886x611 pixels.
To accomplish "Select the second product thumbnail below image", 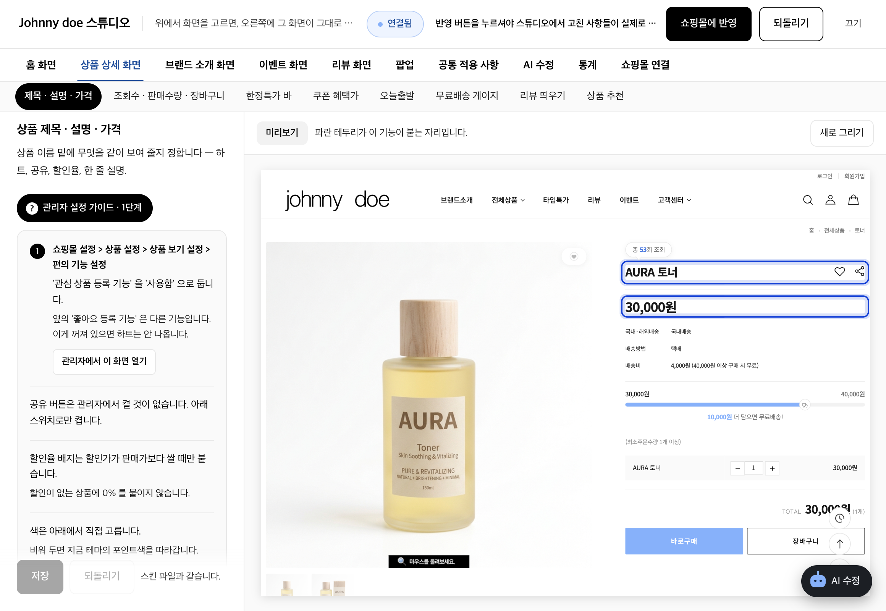I will (x=331, y=585).
